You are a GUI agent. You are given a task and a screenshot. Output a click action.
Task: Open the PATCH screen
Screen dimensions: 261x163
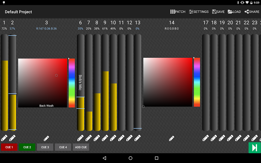tap(177, 12)
